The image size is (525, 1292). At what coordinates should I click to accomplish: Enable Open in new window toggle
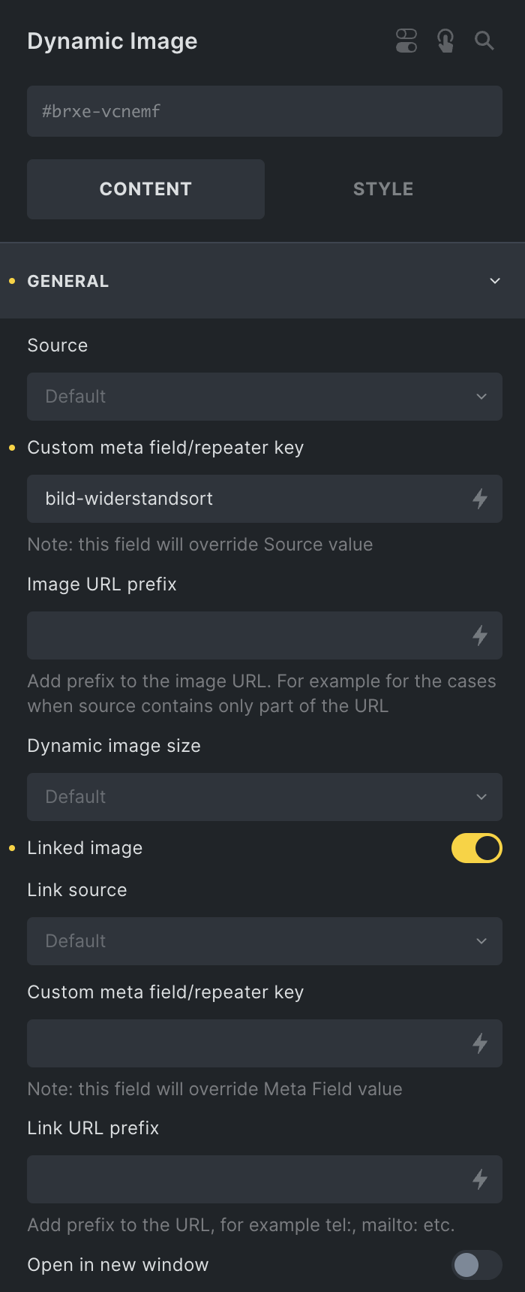[x=477, y=1265]
